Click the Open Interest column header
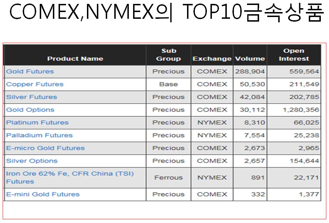The width and height of the screenshot is (329, 223). (294, 55)
